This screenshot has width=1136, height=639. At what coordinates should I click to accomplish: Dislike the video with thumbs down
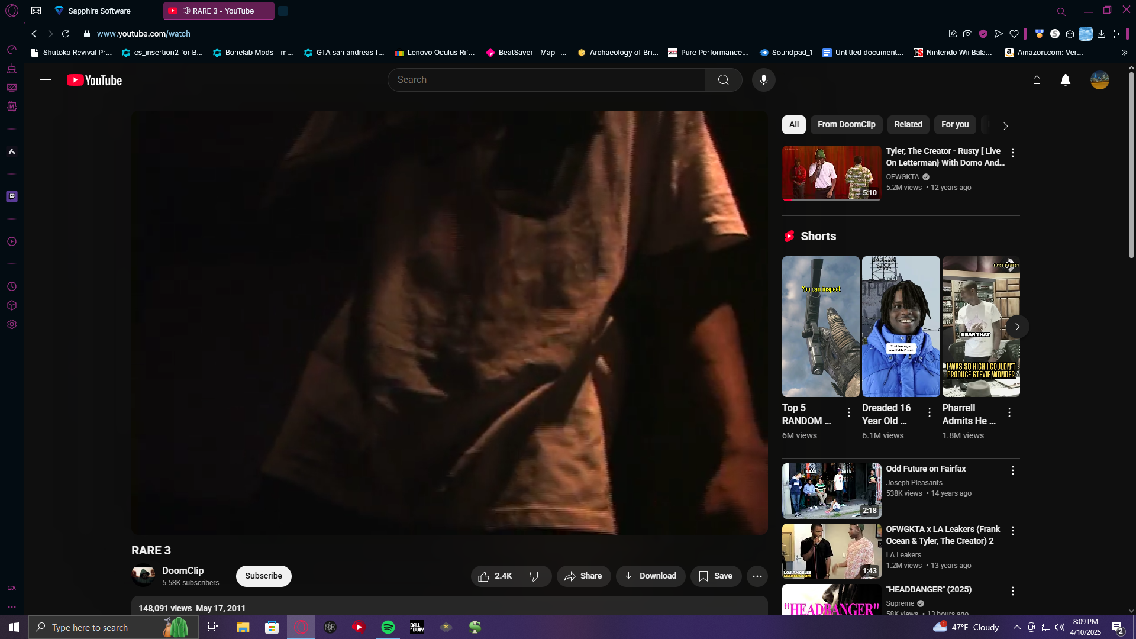tap(535, 576)
